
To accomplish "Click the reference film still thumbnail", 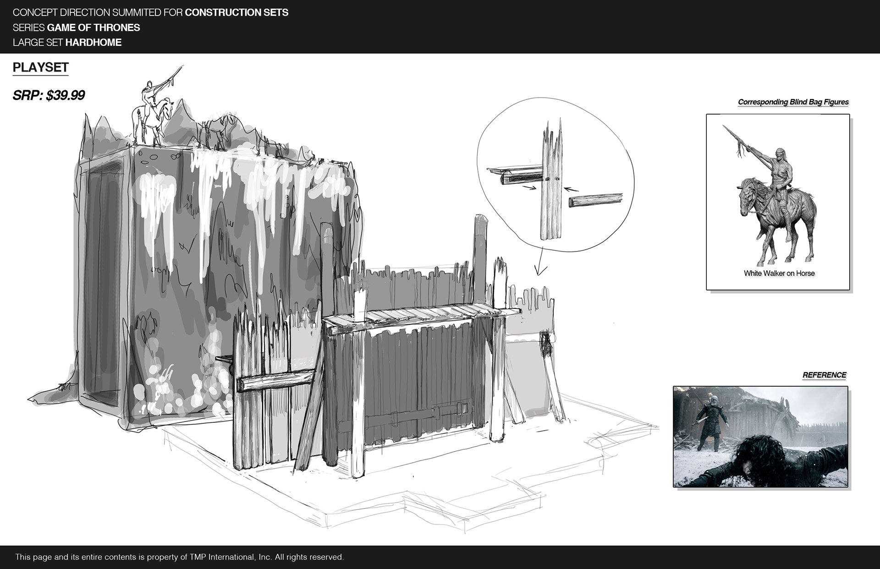I will [760, 437].
